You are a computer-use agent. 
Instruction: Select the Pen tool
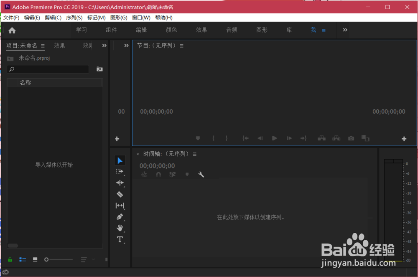tap(120, 217)
